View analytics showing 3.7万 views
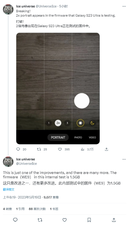Image resolution: width=127 pixels, height=225 pixels. pyautogui.click(x=87, y=149)
